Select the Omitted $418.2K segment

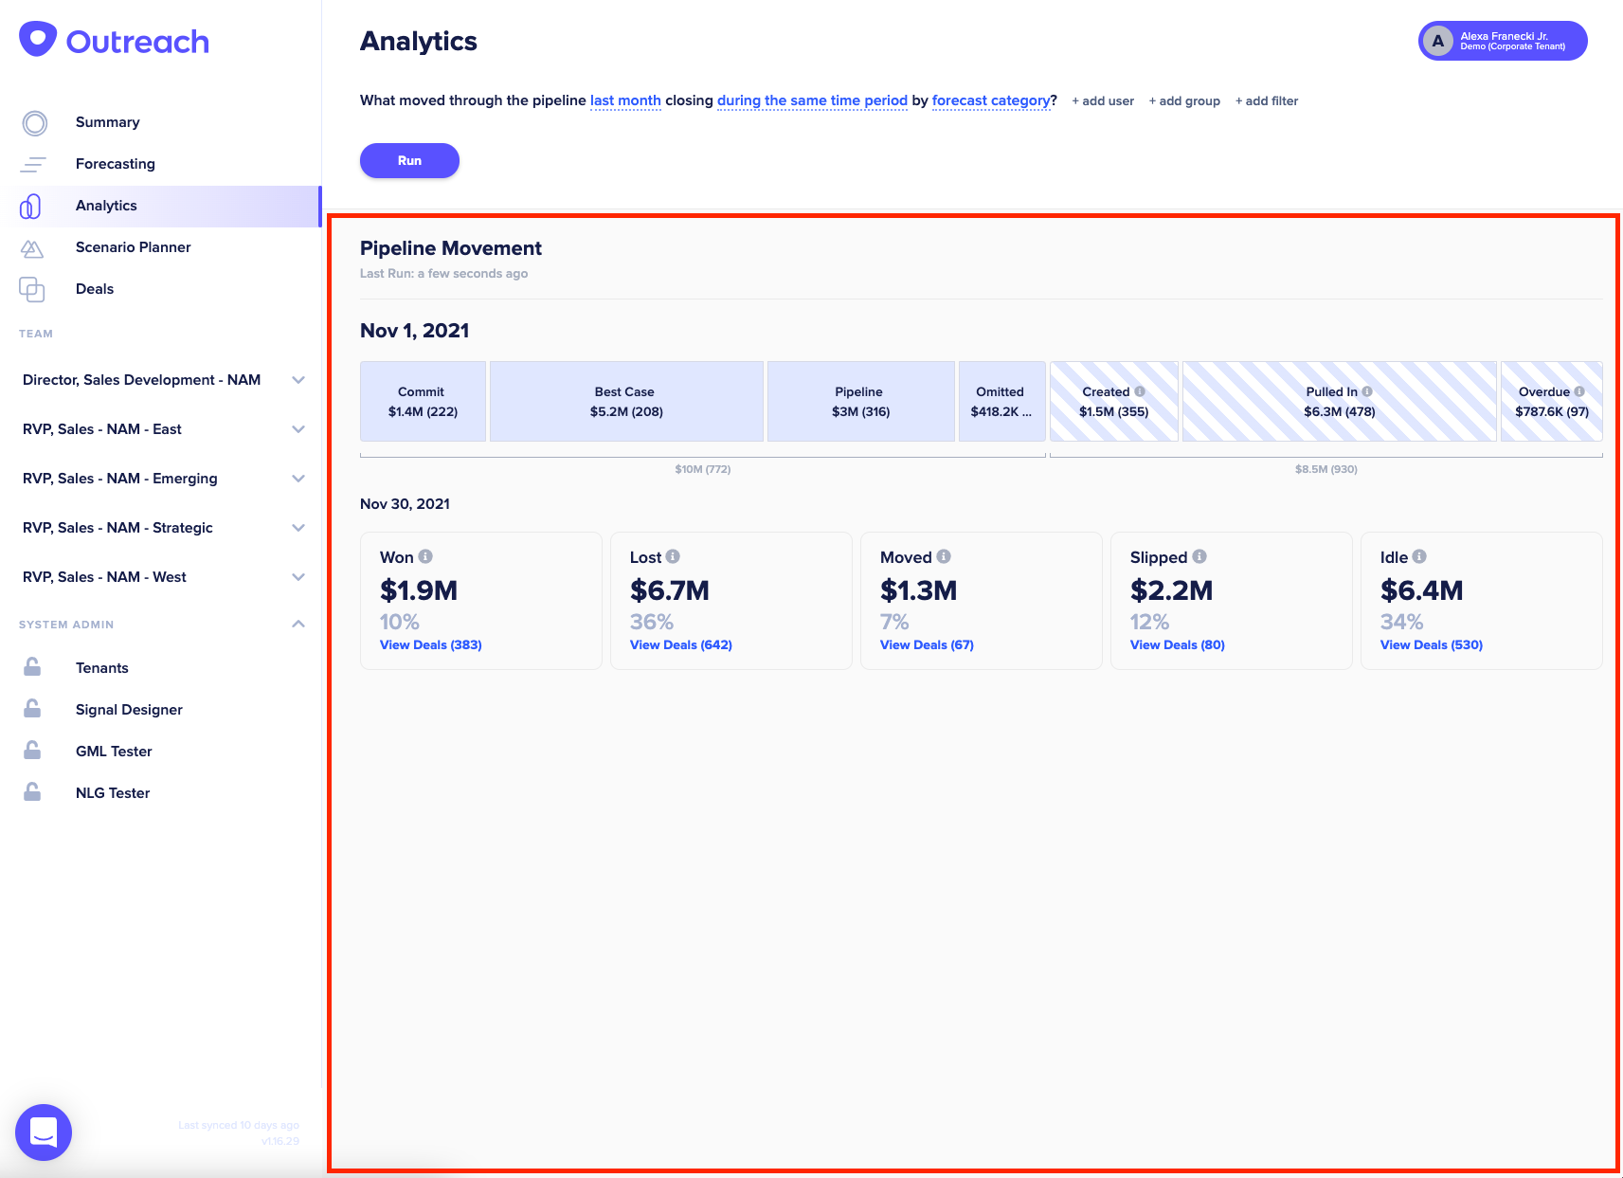[x=1002, y=401]
